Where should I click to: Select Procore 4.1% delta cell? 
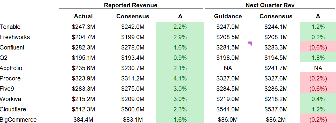point(180,78)
